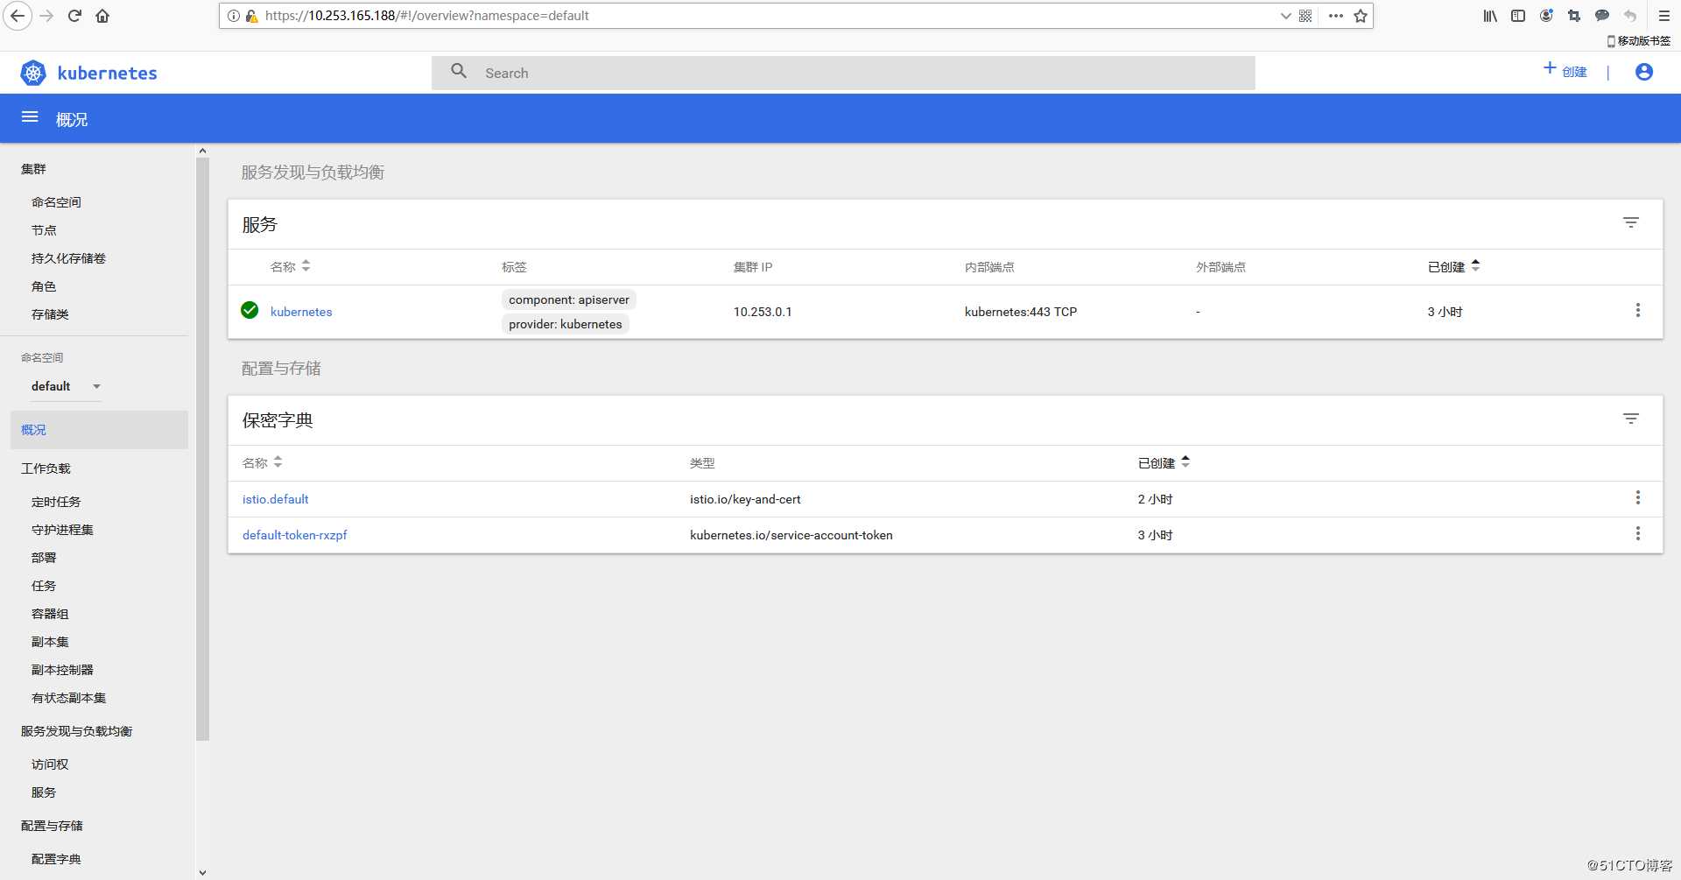
Task: Open 定时任务 in the sidebar
Action: 56,502
